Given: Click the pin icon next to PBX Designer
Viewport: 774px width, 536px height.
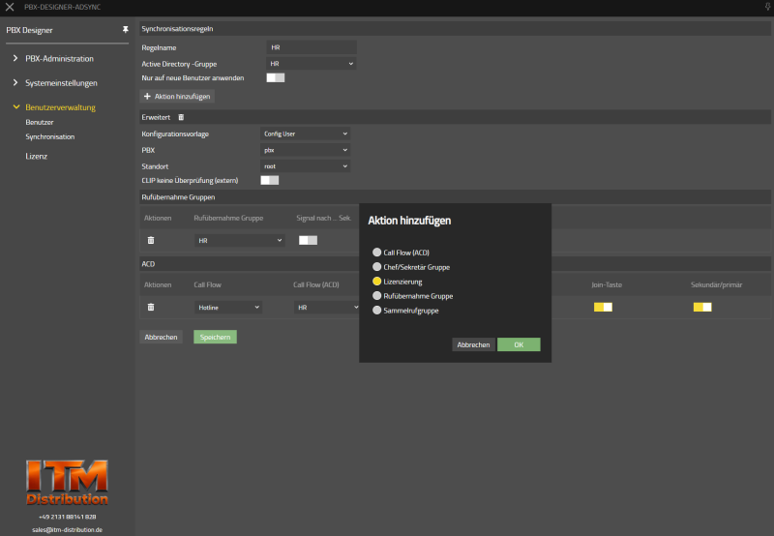Looking at the screenshot, I should (x=126, y=30).
